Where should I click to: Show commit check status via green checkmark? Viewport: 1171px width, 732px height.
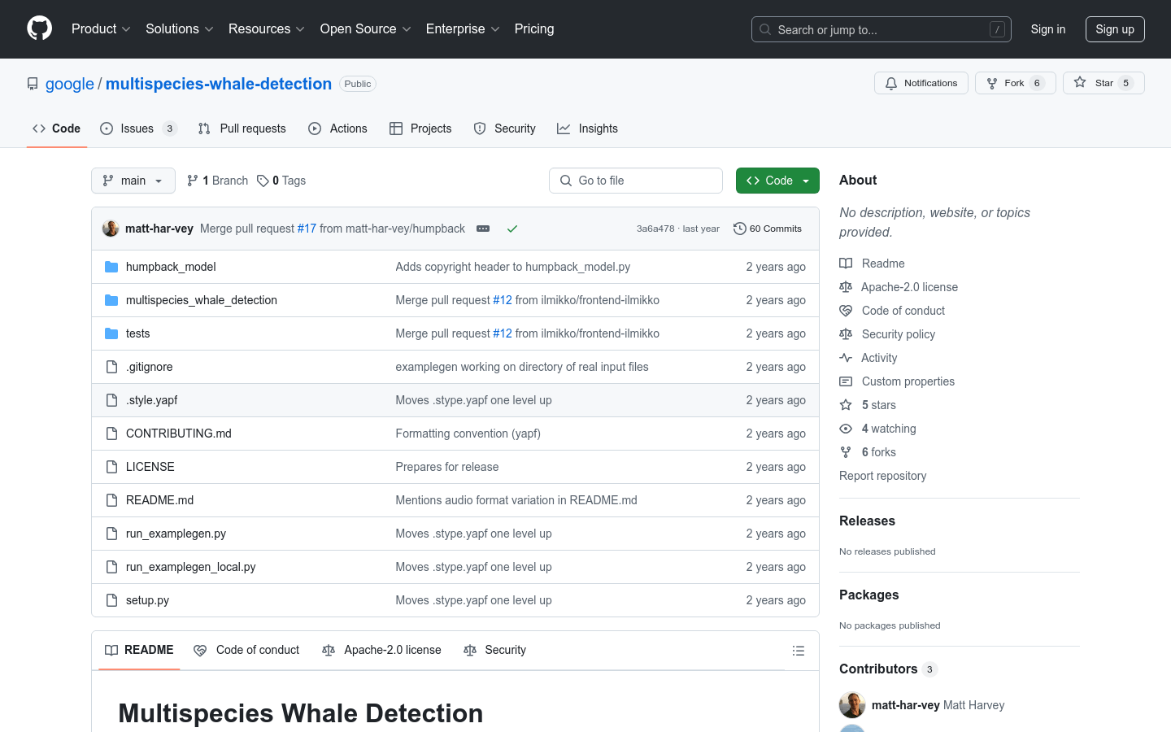512,229
